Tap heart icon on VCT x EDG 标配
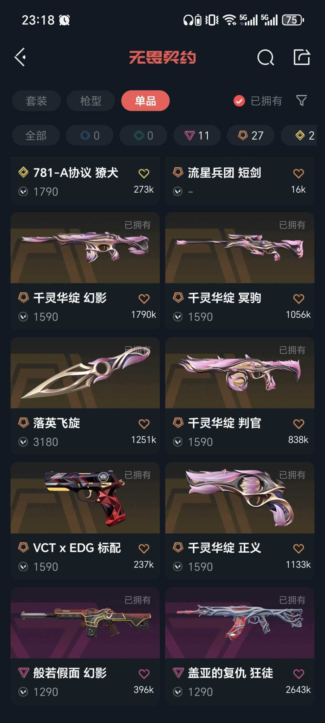The image size is (325, 723). click(x=144, y=548)
